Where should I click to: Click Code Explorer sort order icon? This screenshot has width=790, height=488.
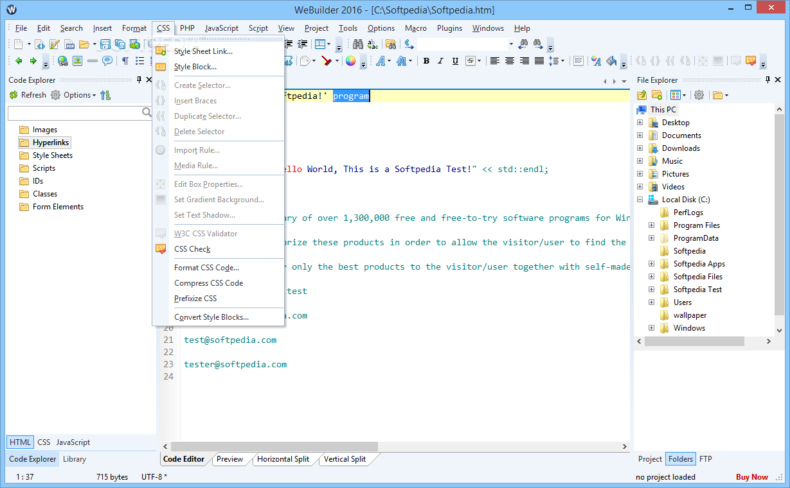tap(105, 95)
